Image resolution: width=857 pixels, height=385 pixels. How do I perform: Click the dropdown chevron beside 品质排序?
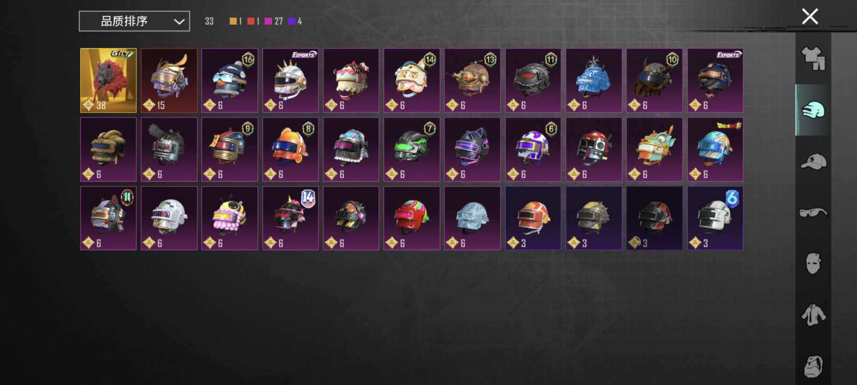coord(179,22)
